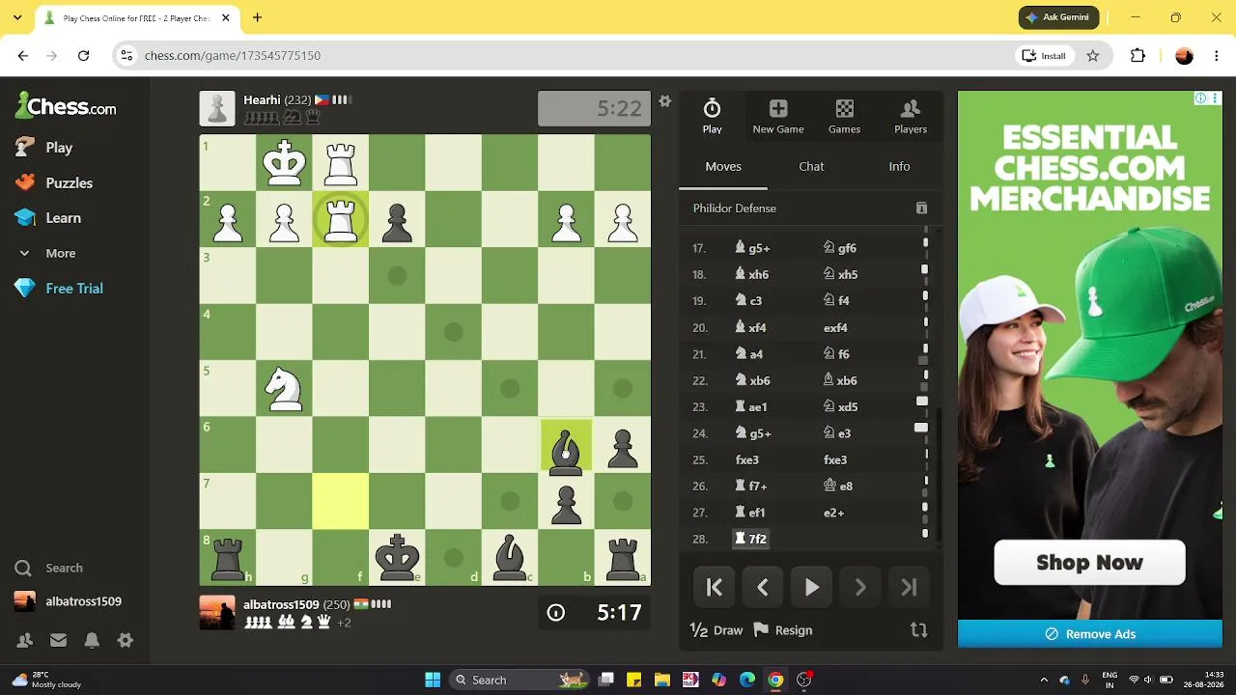
Task: Switch to the Chat tab
Action: pos(811,166)
